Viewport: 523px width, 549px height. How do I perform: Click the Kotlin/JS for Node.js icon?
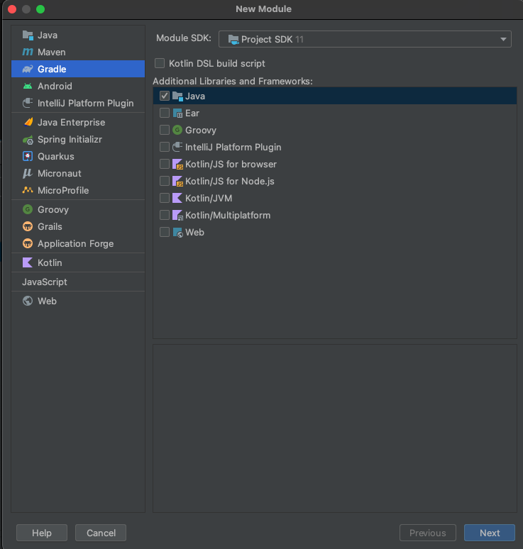[177, 181]
